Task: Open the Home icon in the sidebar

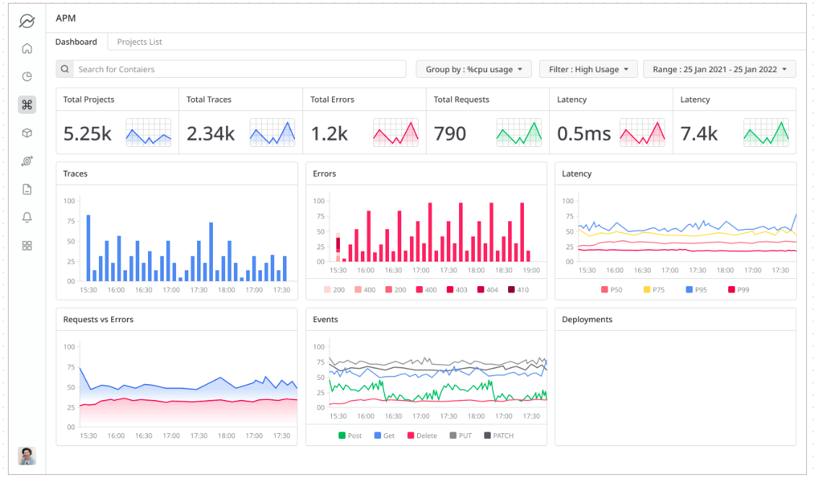Action: 27,48
